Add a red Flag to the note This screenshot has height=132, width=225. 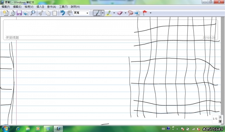145,13
